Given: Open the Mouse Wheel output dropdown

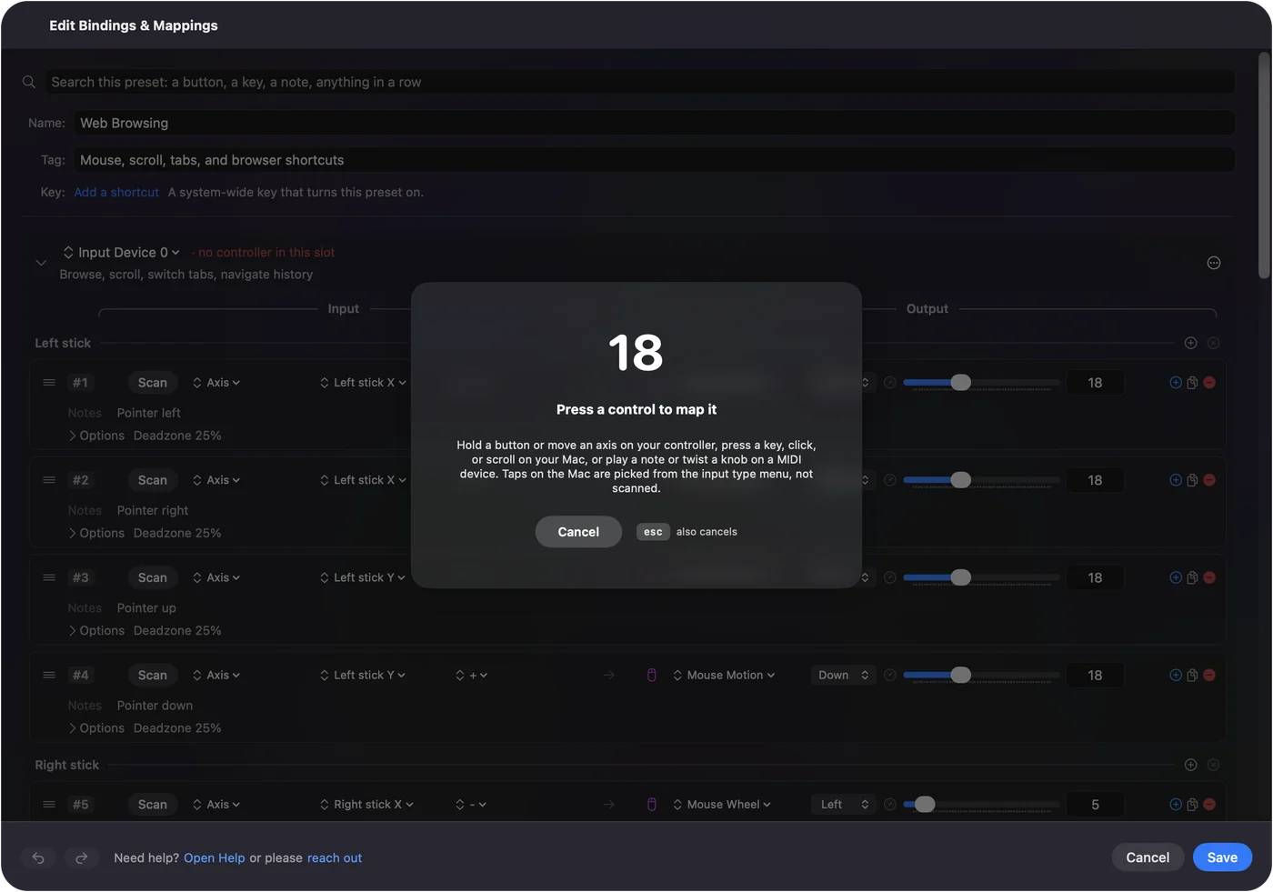Looking at the screenshot, I should coord(722,805).
